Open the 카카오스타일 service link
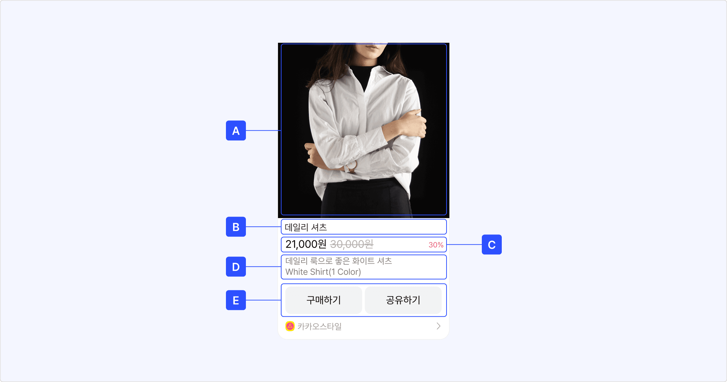This screenshot has width=727, height=382. [363, 326]
